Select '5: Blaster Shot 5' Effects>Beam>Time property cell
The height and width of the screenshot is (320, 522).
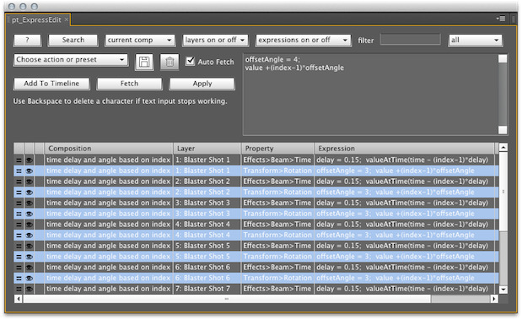click(x=277, y=246)
